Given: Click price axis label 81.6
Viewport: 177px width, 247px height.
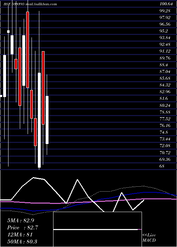Looking at the screenshot, I should click(164, 98).
